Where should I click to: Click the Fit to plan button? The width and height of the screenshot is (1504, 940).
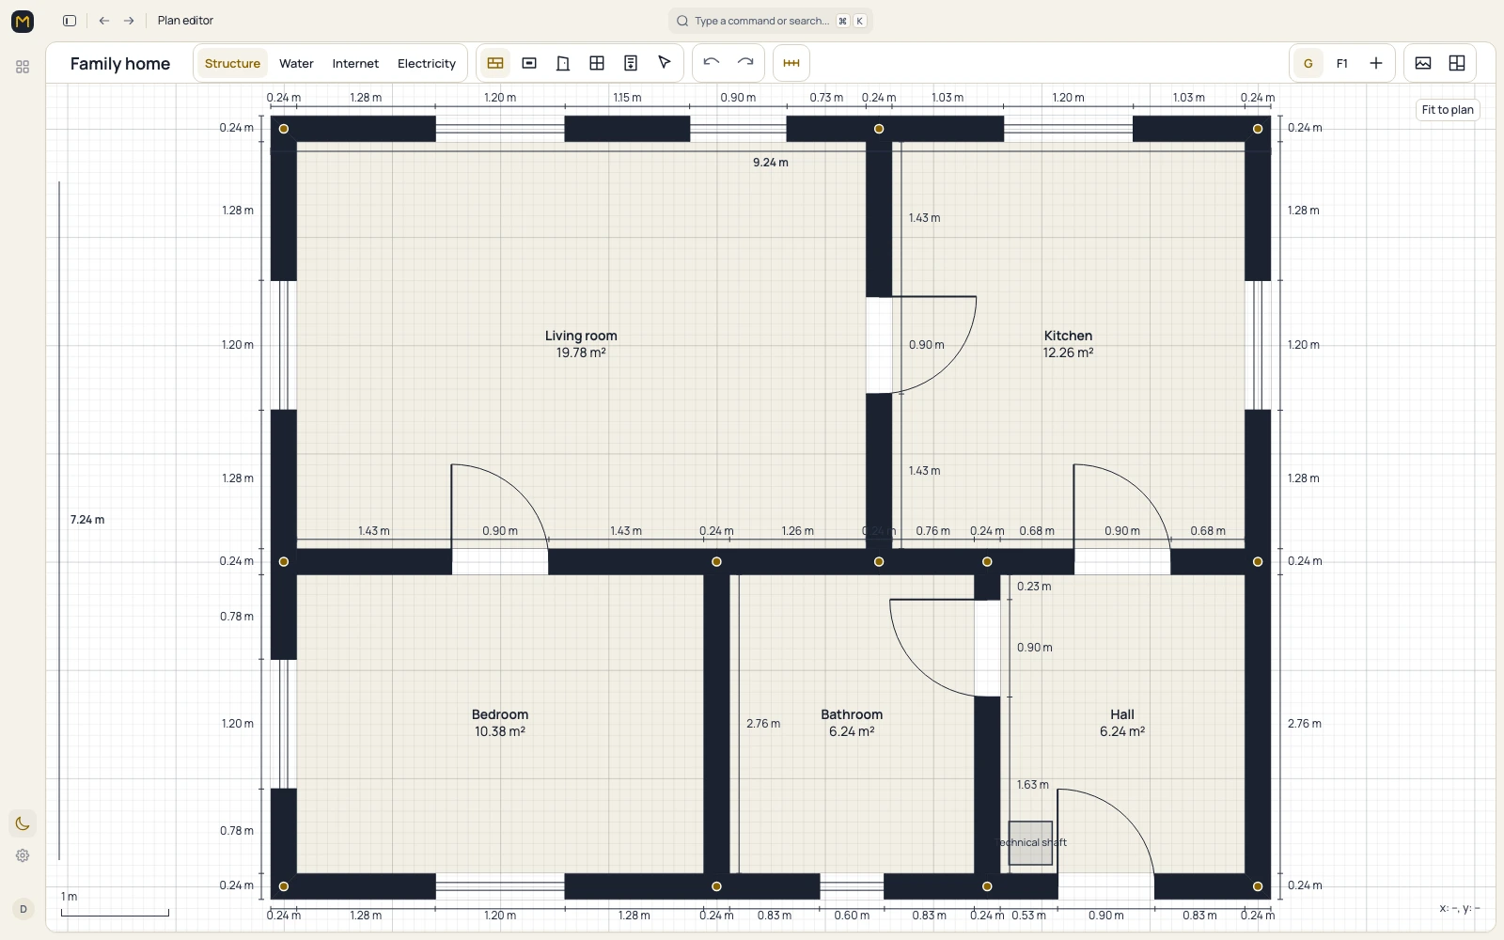[x=1448, y=110]
